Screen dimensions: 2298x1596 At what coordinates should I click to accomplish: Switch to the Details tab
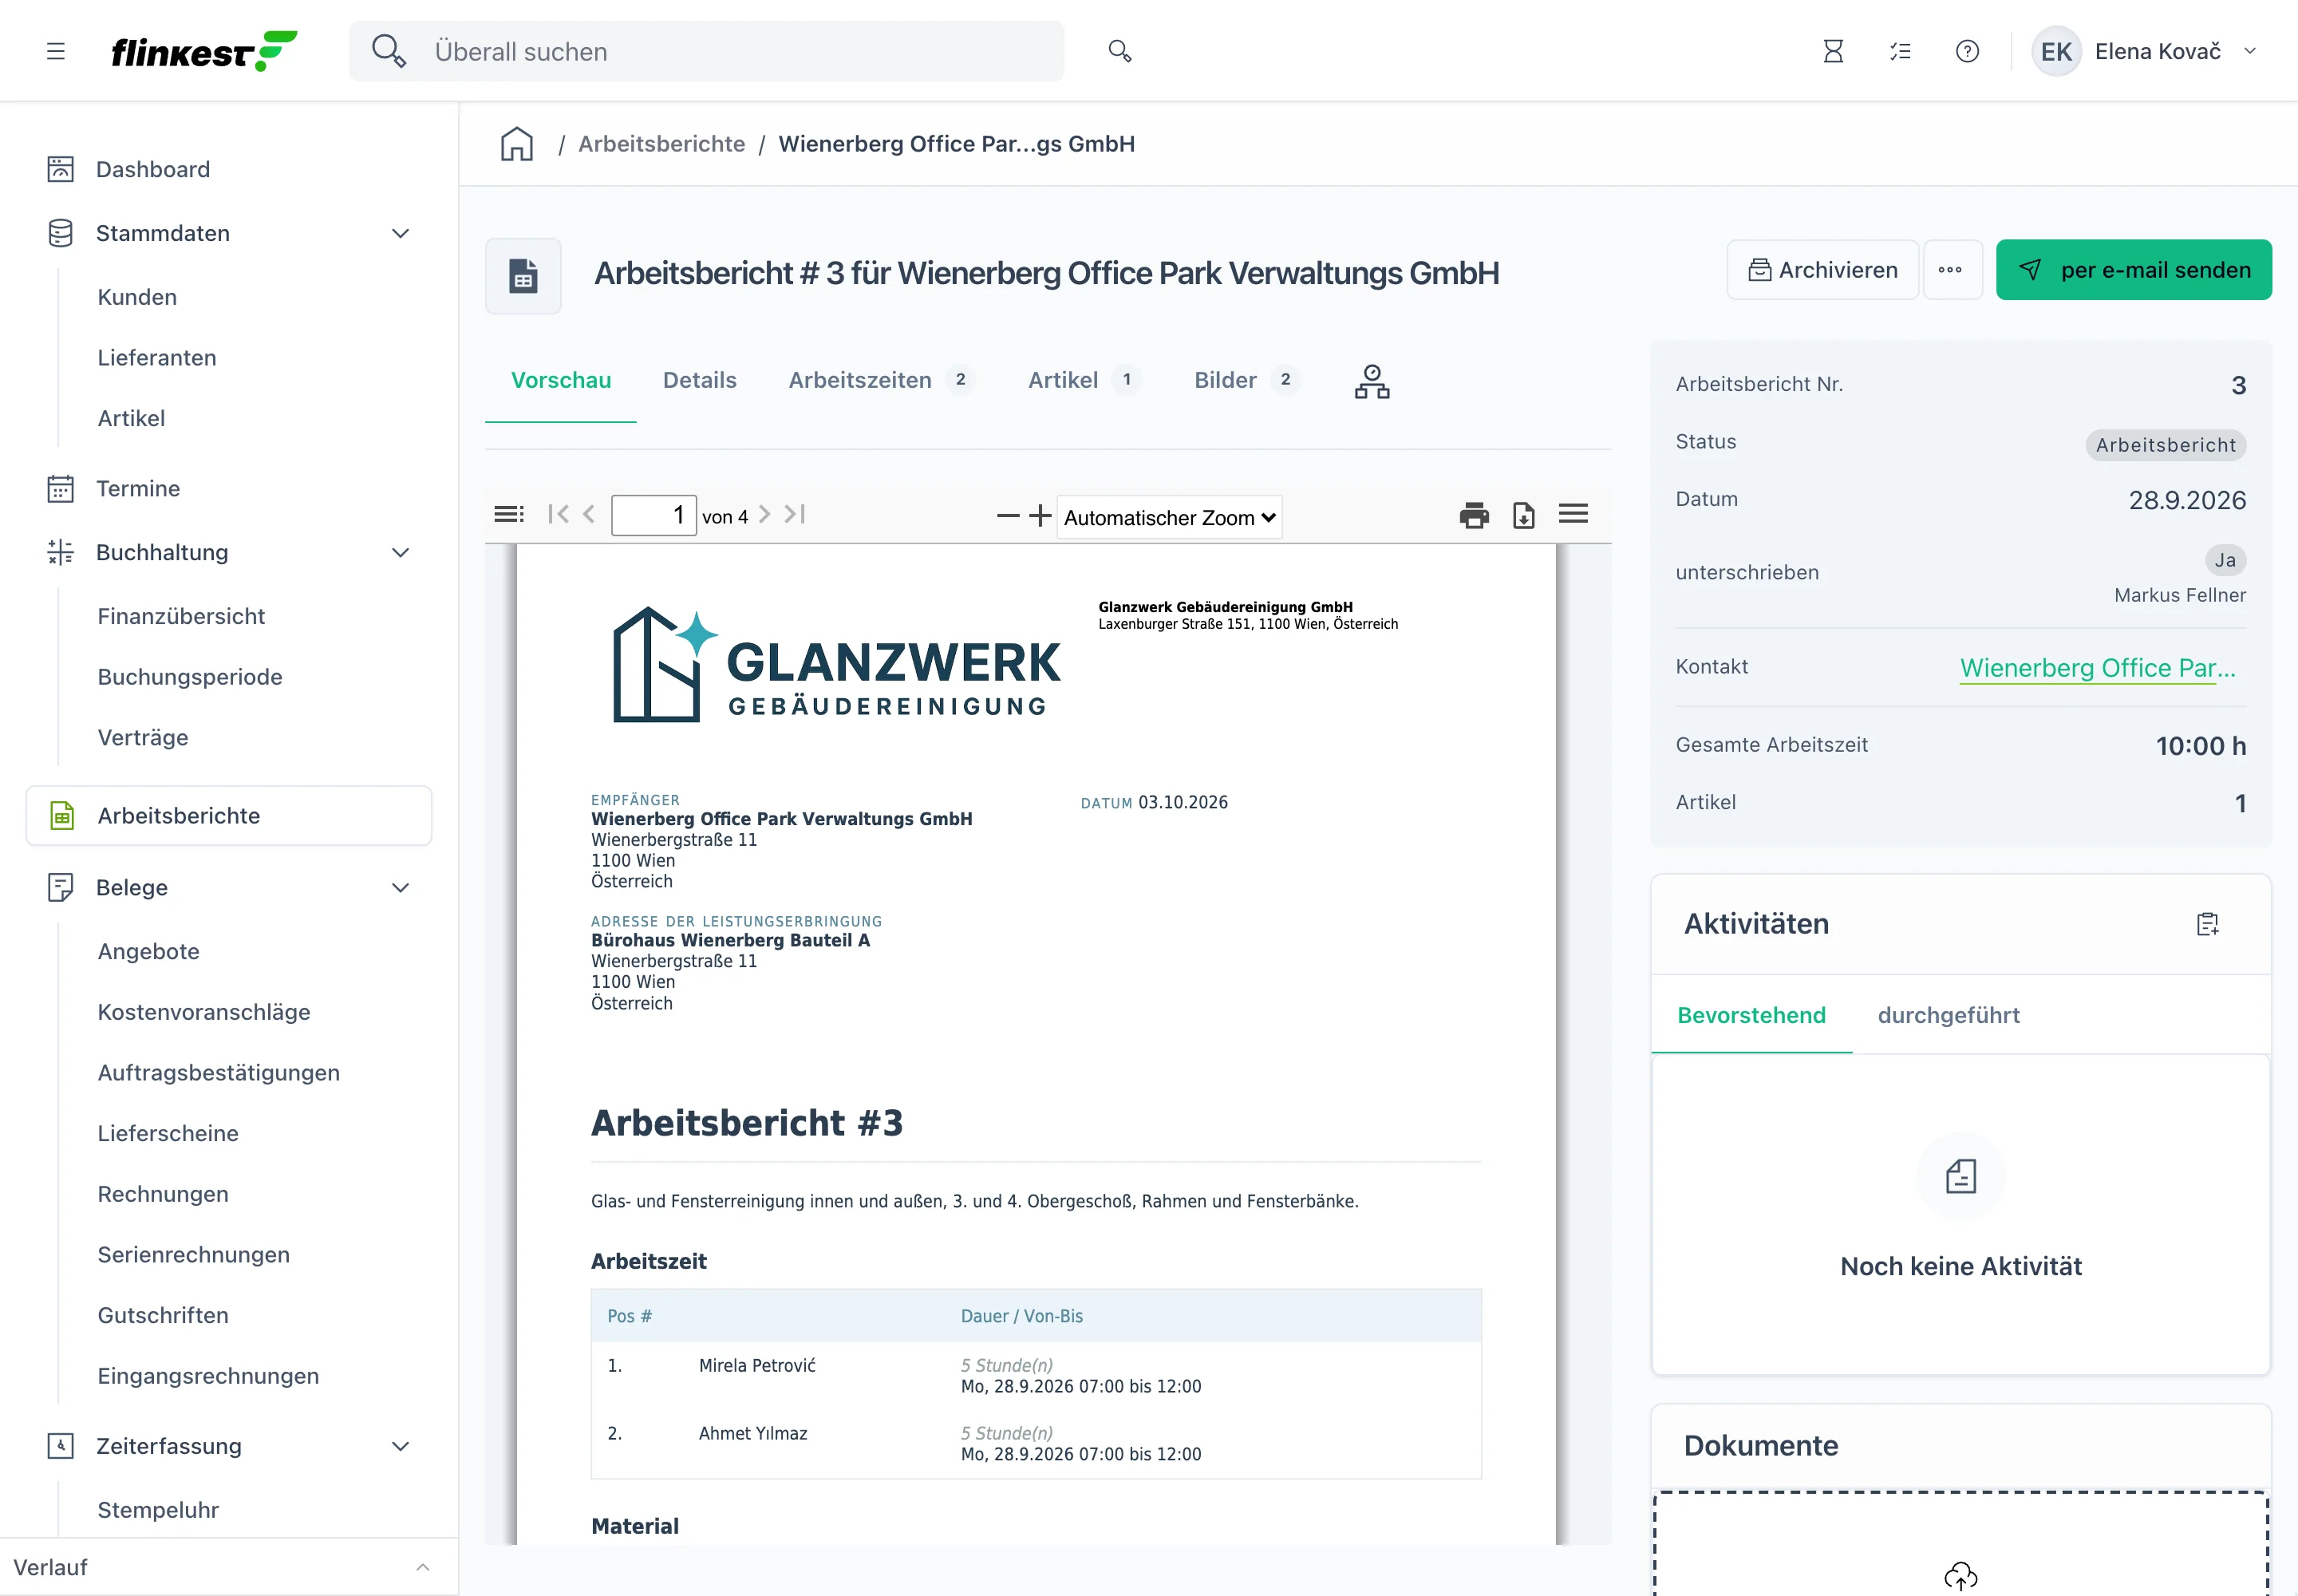pos(700,380)
